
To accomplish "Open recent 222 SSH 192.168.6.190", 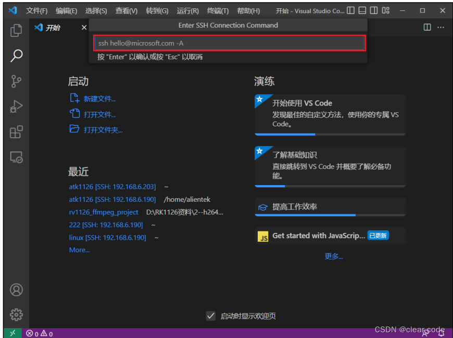I will click(106, 225).
